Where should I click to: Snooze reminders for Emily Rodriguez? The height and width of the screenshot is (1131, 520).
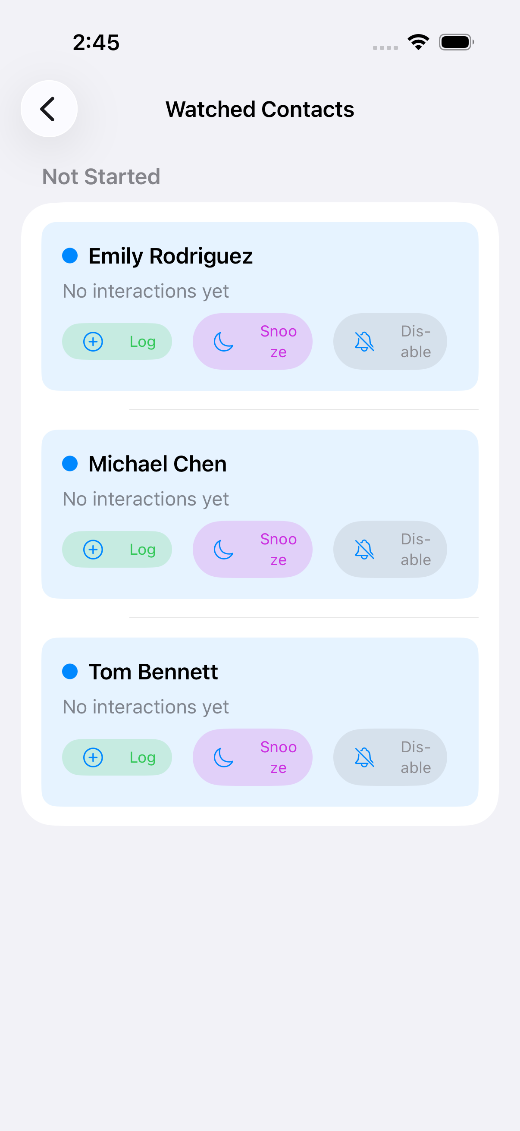tap(252, 341)
